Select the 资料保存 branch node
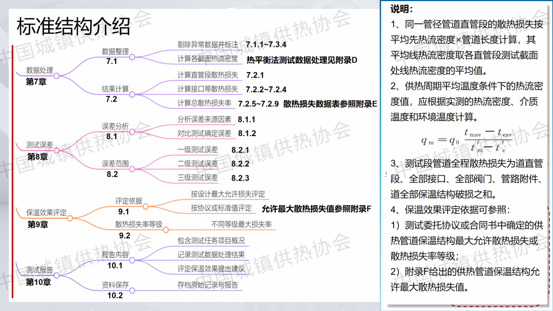Image resolution: width=553 pixels, height=311 pixels. click(115, 285)
